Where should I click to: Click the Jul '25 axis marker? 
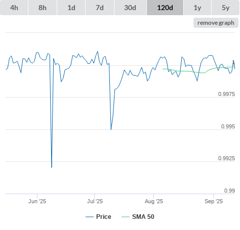(x=95, y=201)
